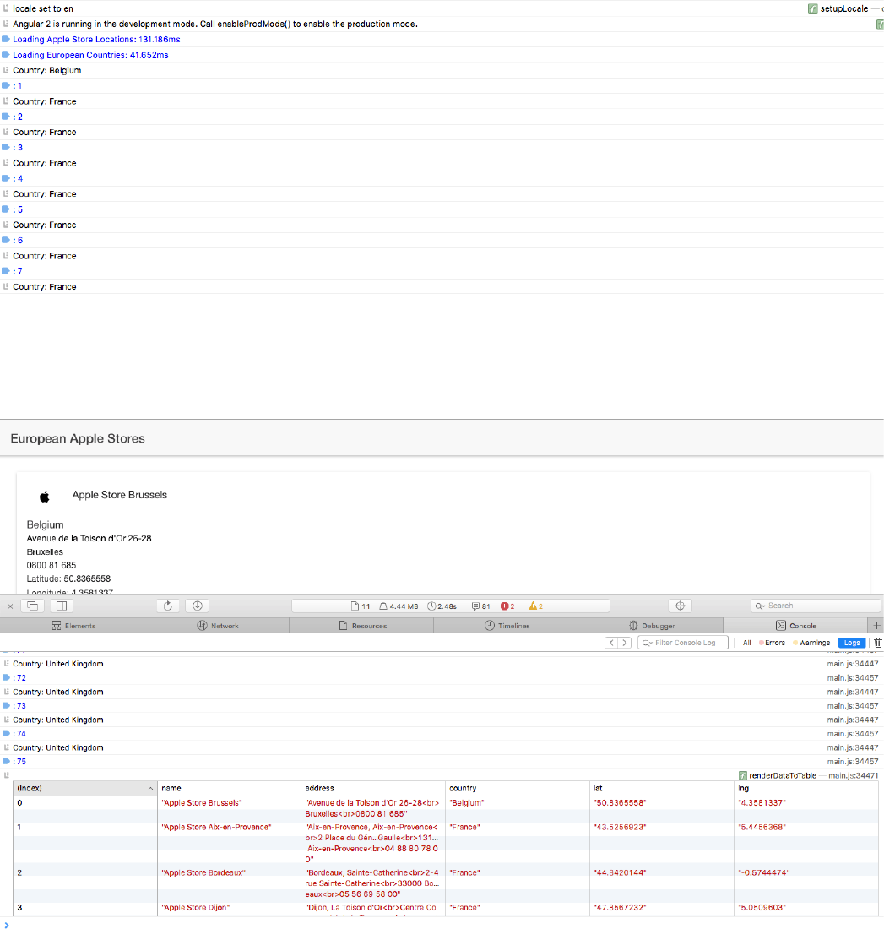The image size is (884, 929).
Task: Click the renderDataToTable function icon
Action: click(742, 775)
